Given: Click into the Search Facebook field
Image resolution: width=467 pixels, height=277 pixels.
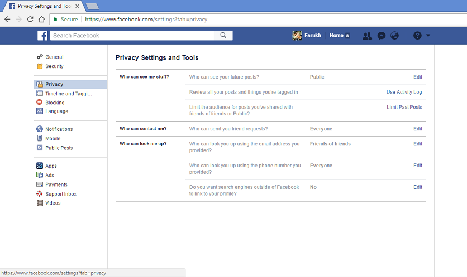Looking at the screenshot, I should (132, 35).
